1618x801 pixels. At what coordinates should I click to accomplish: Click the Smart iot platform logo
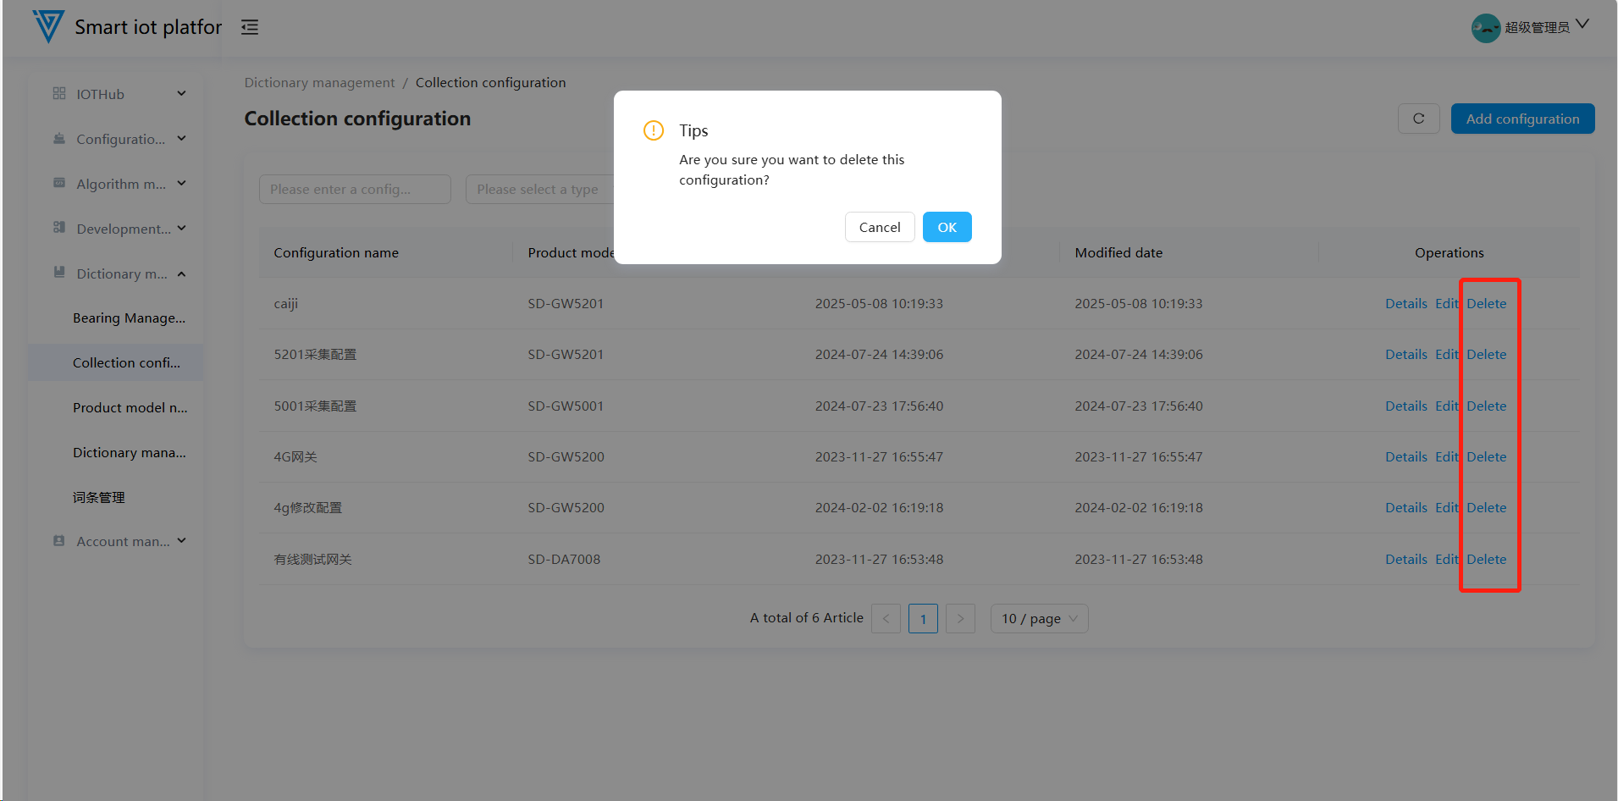[x=48, y=27]
